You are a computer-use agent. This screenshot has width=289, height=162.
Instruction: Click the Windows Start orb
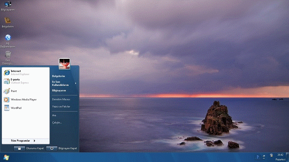6,157
